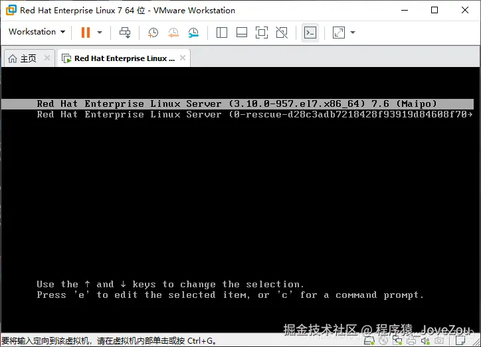The height and width of the screenshot is (347, 481).
Task: Select the 3.10.0-957.el7.x86_64 boot entry
Action: pyautogui.click(x=237, y=104)
